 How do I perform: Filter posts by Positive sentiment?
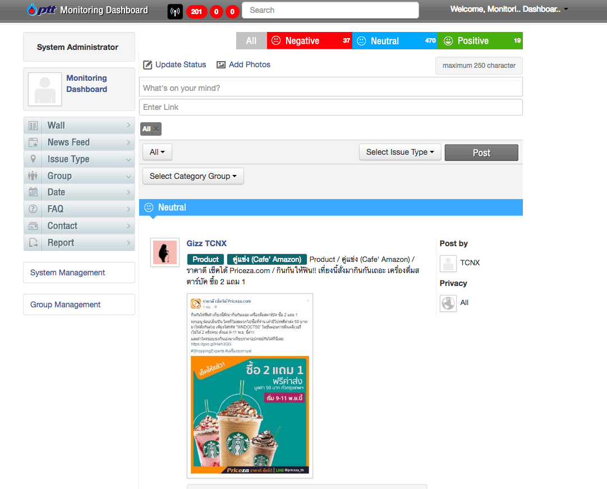480,40
